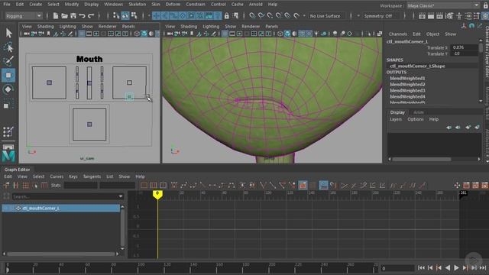Toggle the snap to points magnet icon

270,15
